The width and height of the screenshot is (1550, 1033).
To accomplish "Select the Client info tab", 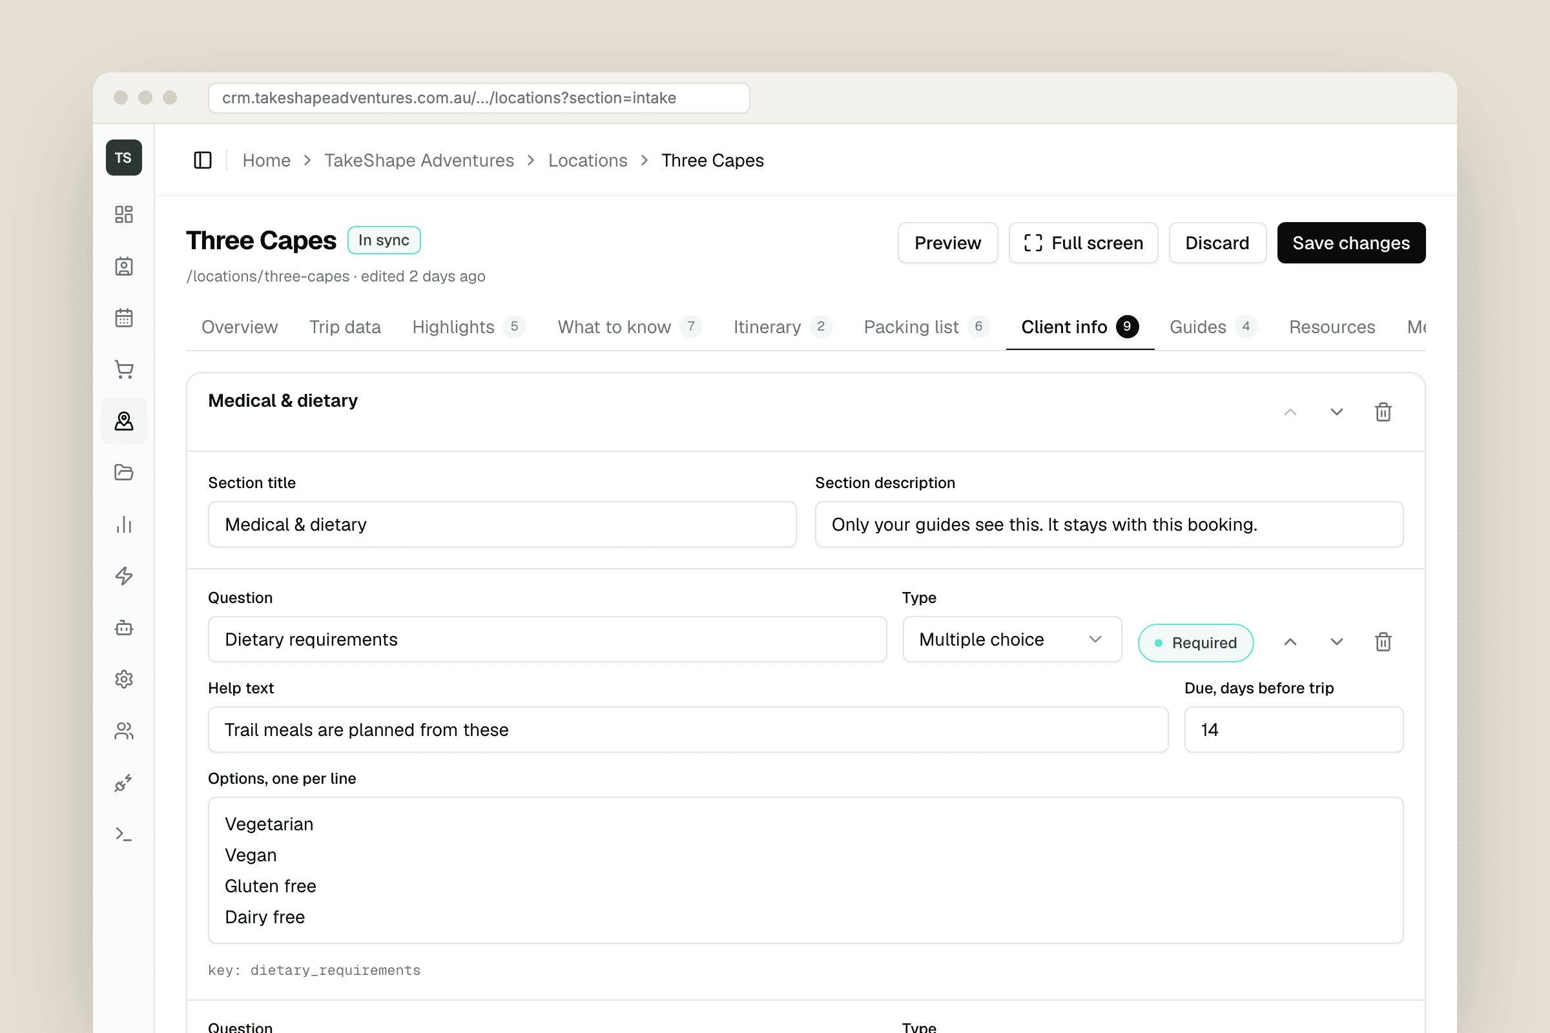I will click(x=1079, y=327).
